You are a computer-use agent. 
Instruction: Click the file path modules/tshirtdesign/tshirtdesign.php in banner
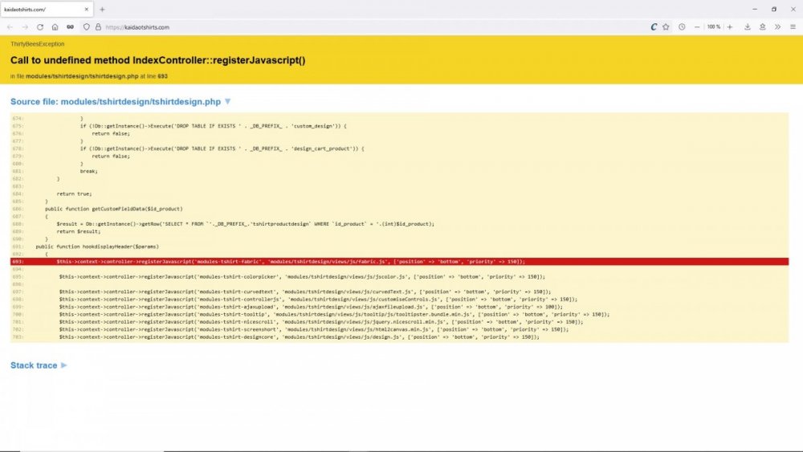82,76
